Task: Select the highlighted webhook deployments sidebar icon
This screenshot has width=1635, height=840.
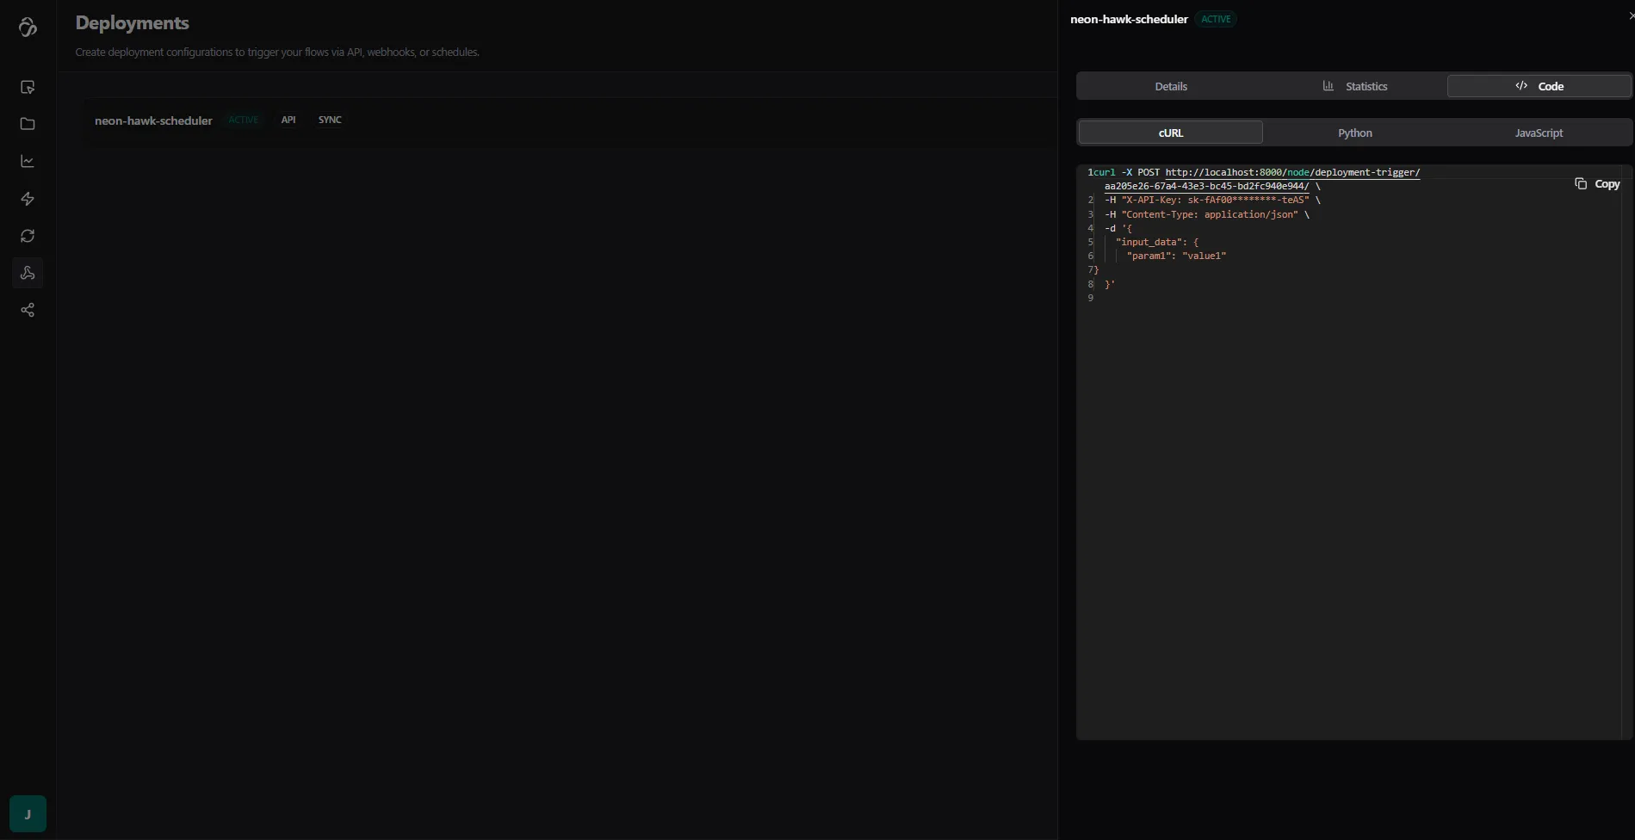Action: (x=28, y=273)
